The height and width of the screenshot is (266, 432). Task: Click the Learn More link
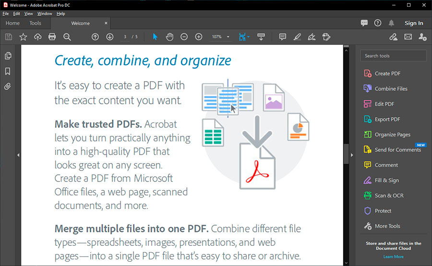click(x=393, y=257)
